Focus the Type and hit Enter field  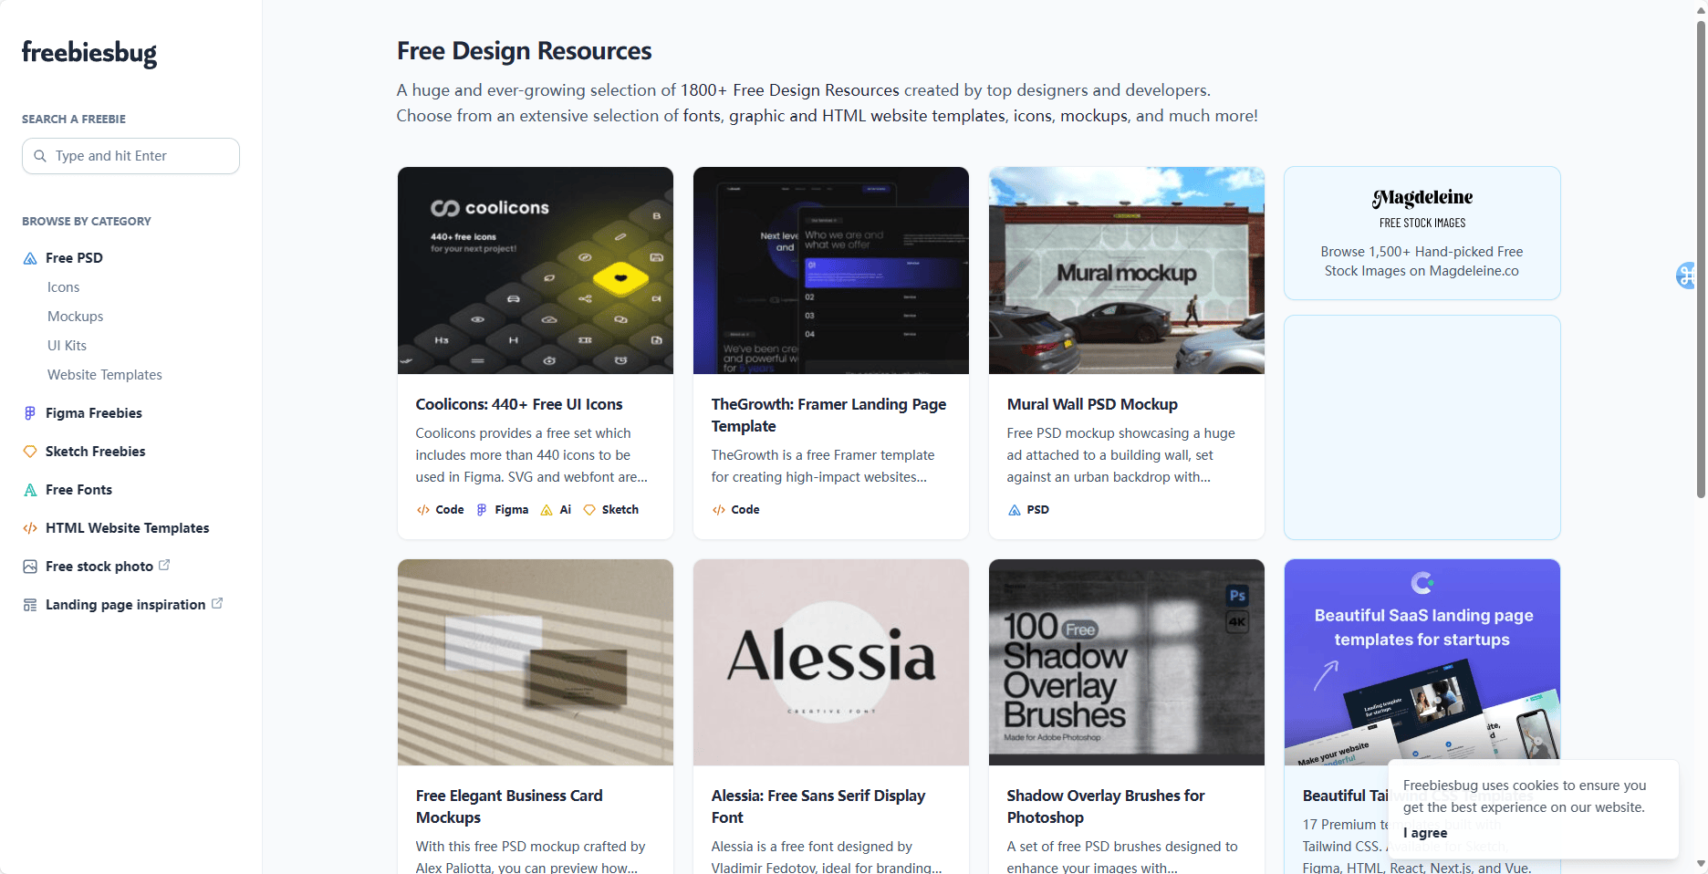141,156
